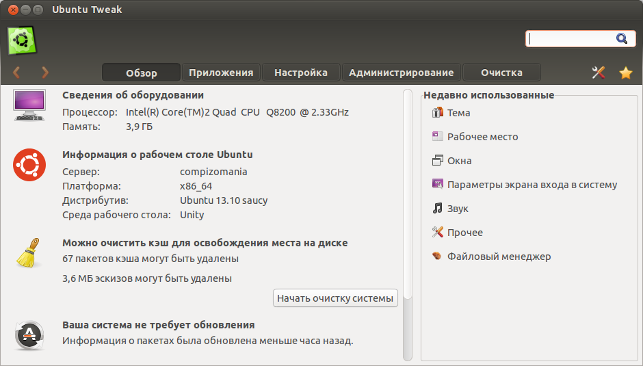Click 'Информация о рабочем столе Ubuntu' heading
This screenshot has height=366, width=643.
coord(157,155)
